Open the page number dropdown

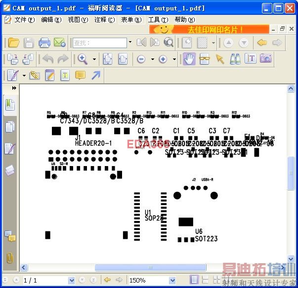tap(72, 280)
